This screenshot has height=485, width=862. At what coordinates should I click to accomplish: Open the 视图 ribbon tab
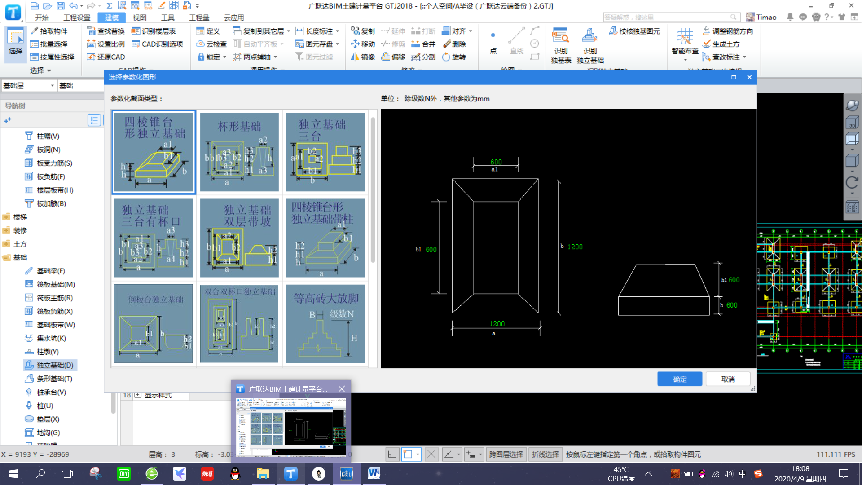(x=140, y=18)
